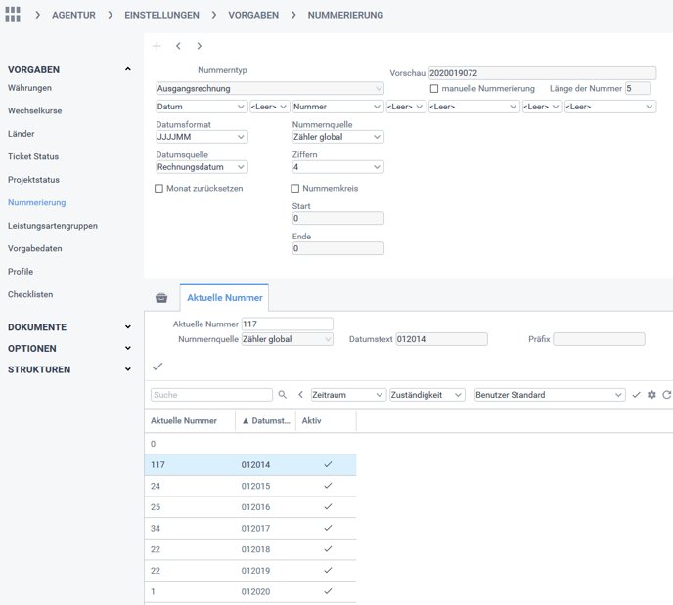Click the Suche search input field
The image size is (673, 605).
[x=211, y=395]
